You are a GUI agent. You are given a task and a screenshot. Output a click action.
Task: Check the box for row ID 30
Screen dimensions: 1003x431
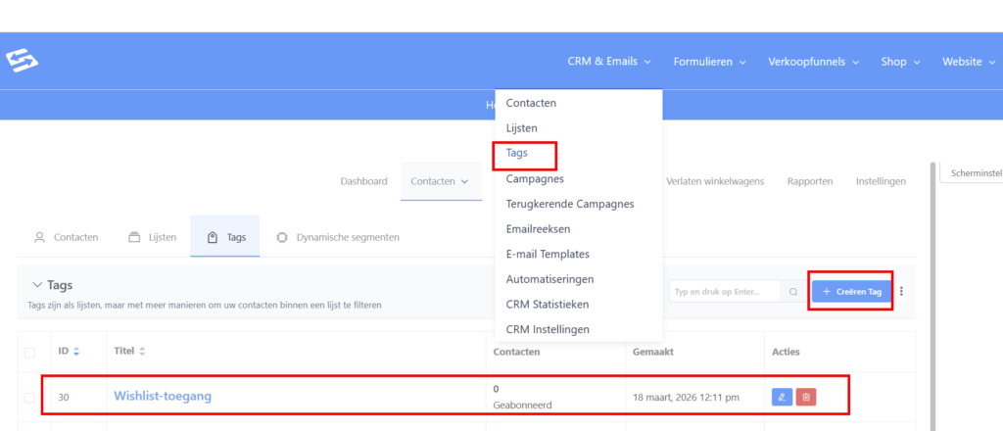click(x=29, y=397)
